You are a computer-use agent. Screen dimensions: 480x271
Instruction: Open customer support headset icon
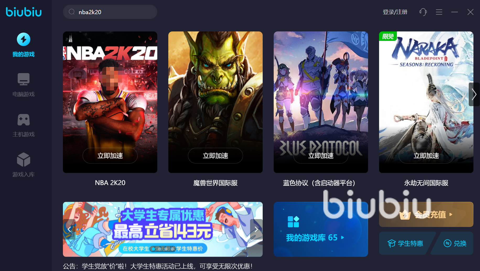[x=423, y=12]
